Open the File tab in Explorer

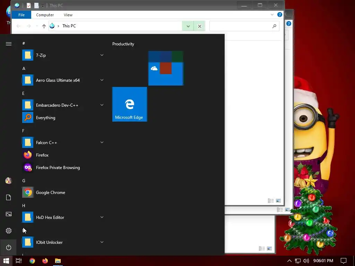click(x=21, y=15)
